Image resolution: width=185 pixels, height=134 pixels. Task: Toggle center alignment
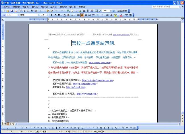[82, 15]
